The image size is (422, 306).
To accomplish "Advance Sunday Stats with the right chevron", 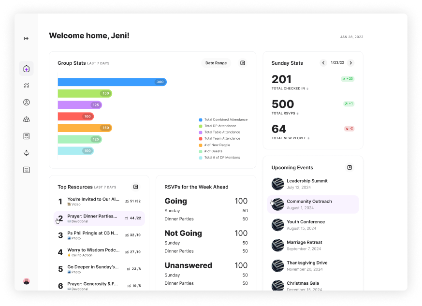I will point(351,63).
